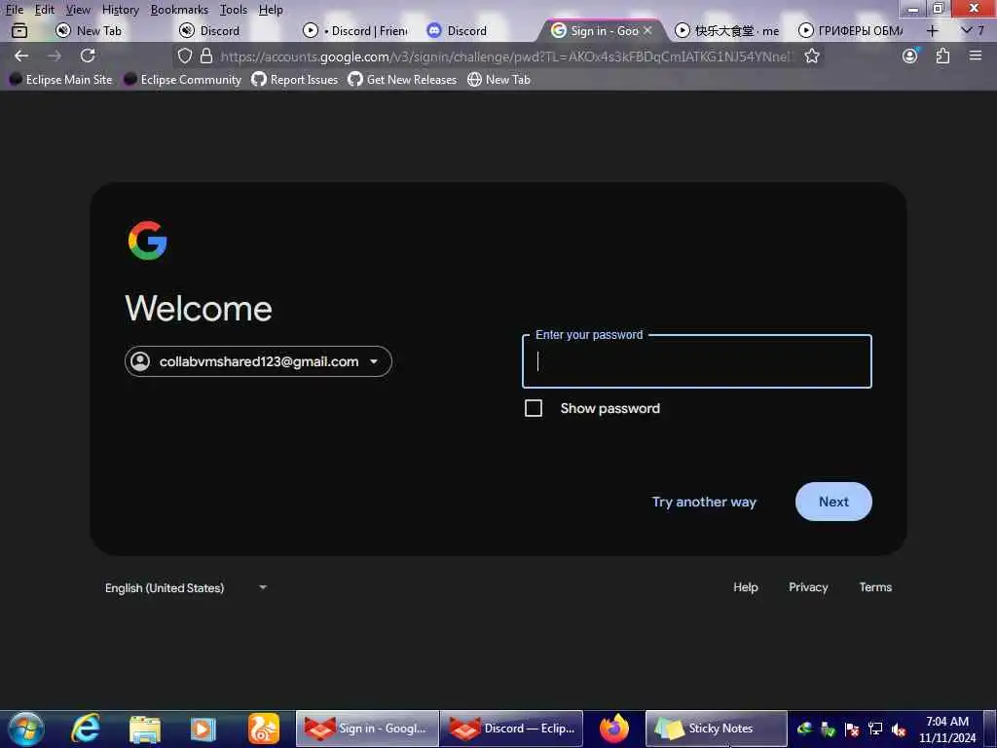Viewport: 997px width, 748px height.
Task: Open the Bookmarks menu
Action: (x=179, y=10)
